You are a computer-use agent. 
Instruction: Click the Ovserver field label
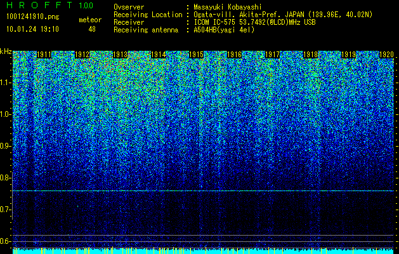coord(129,7)
